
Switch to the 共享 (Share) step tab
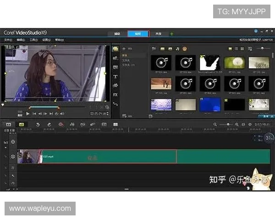tap(159, 33)
